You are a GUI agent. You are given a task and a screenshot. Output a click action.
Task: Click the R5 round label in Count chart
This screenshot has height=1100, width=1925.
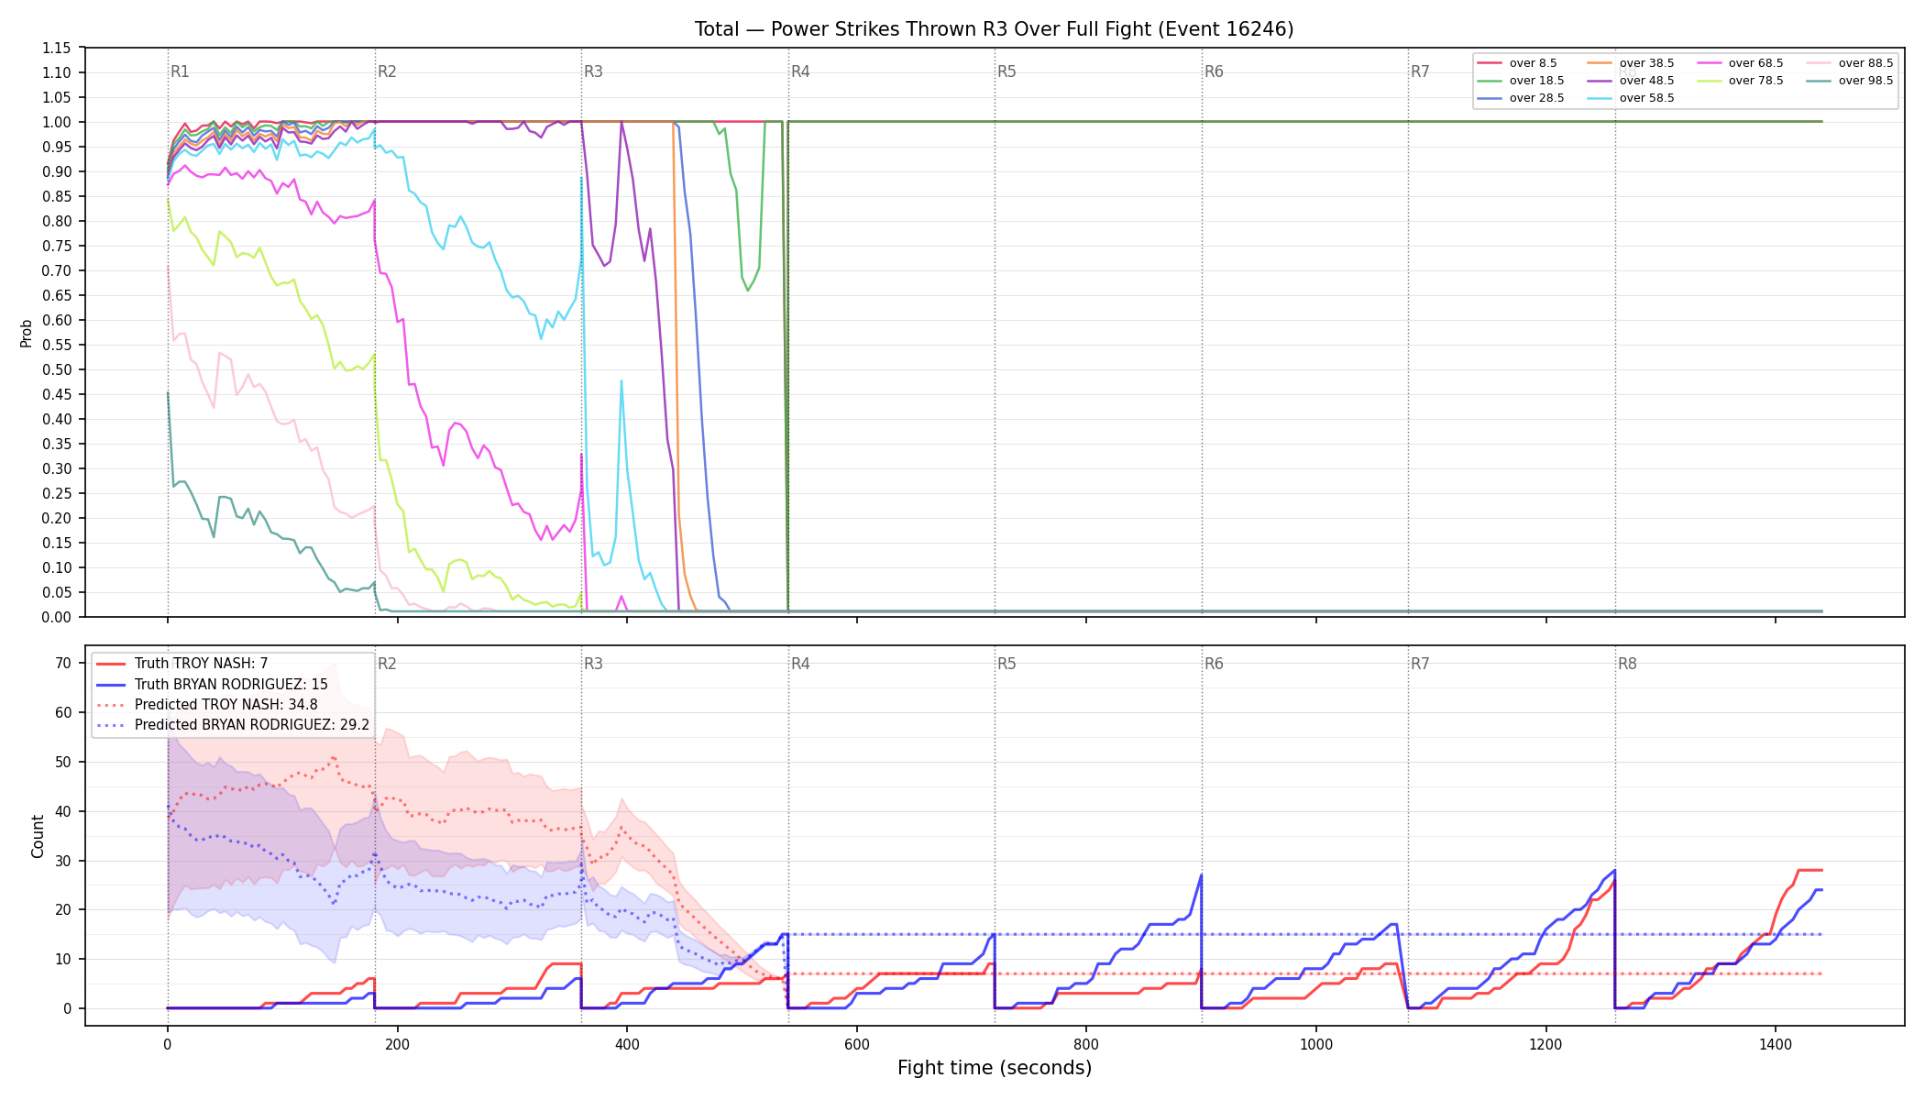pyautogui.click(x=1006, y=664)
